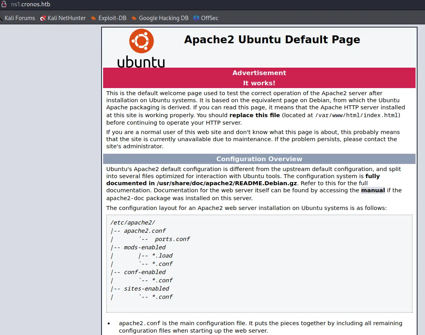Click the sentence 'The configuration layout for an Apache2'

click(246, 208)
